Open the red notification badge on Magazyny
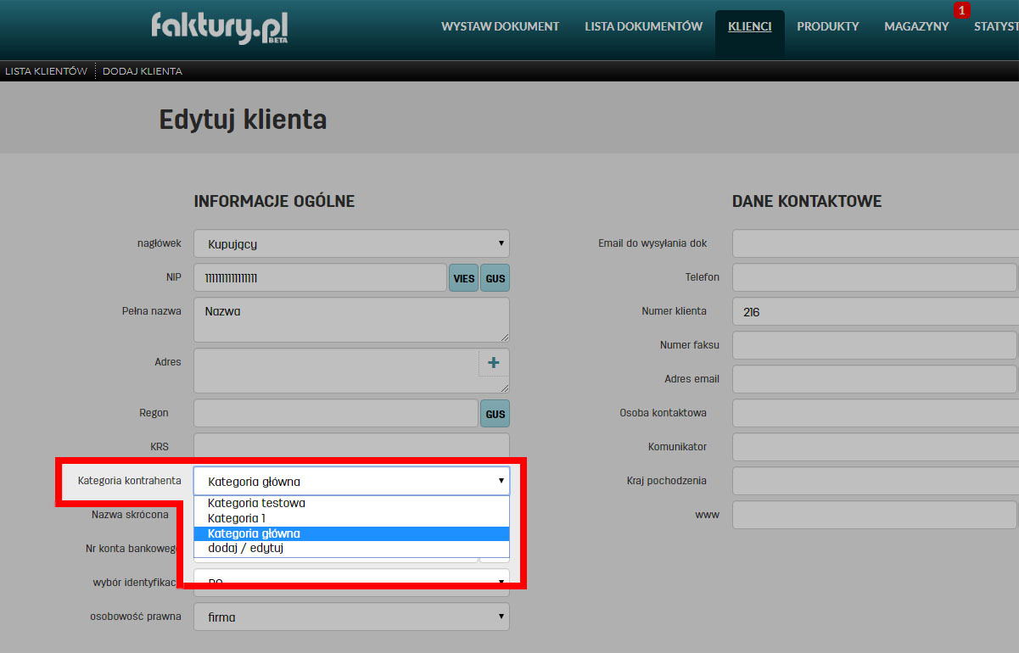 961,10
